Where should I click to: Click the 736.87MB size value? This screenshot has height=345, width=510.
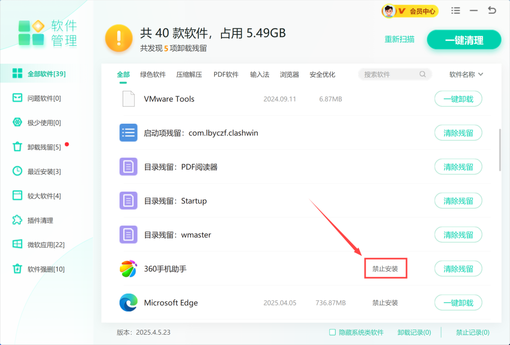tap(331, 303)
